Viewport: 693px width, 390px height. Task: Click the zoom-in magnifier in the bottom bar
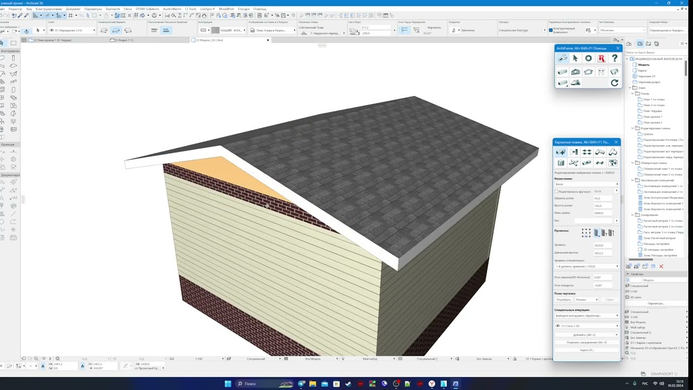36,359
